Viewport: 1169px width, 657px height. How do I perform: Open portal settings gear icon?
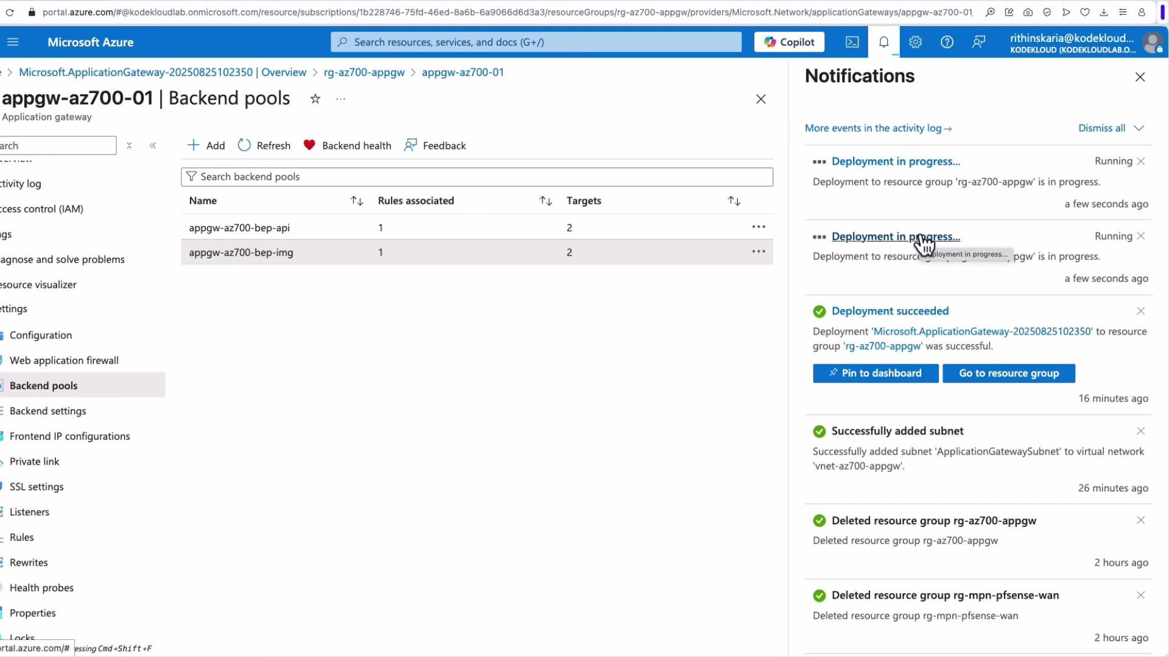click(x=916, y=42)
